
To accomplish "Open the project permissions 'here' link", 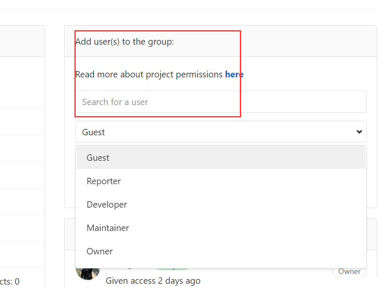I will tap(234, 74).
